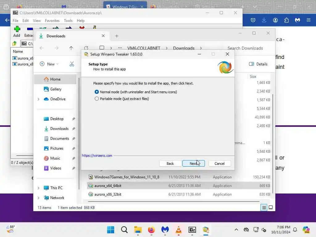Open the 7-Zip Favorites menu

tap(52, 21)
